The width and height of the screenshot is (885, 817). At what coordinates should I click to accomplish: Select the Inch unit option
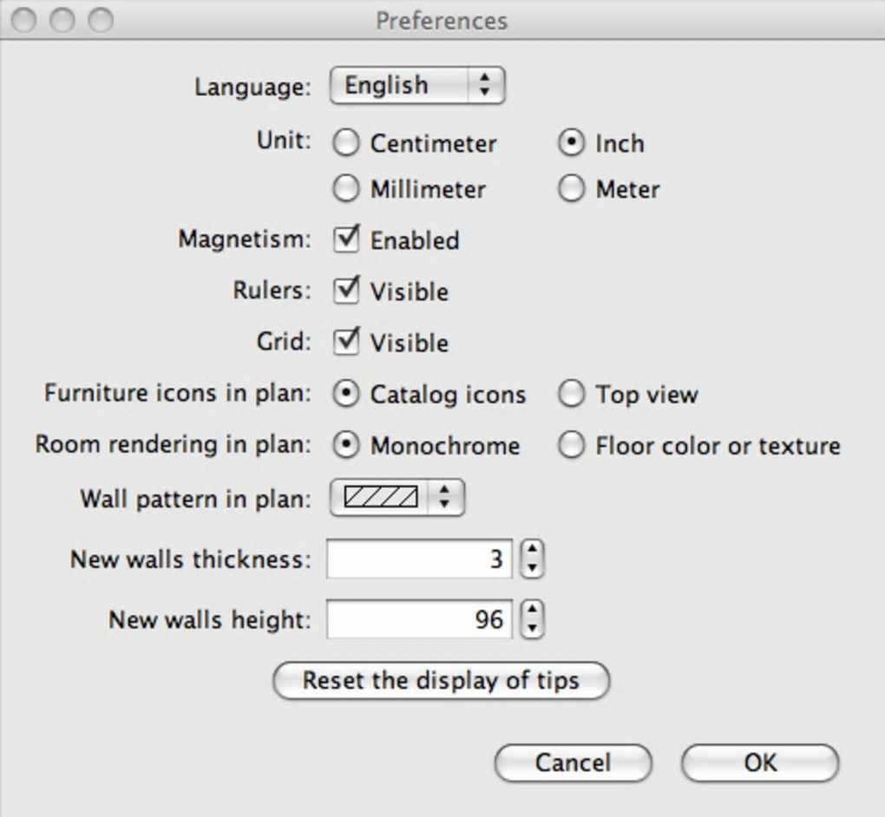pos(571,143)
